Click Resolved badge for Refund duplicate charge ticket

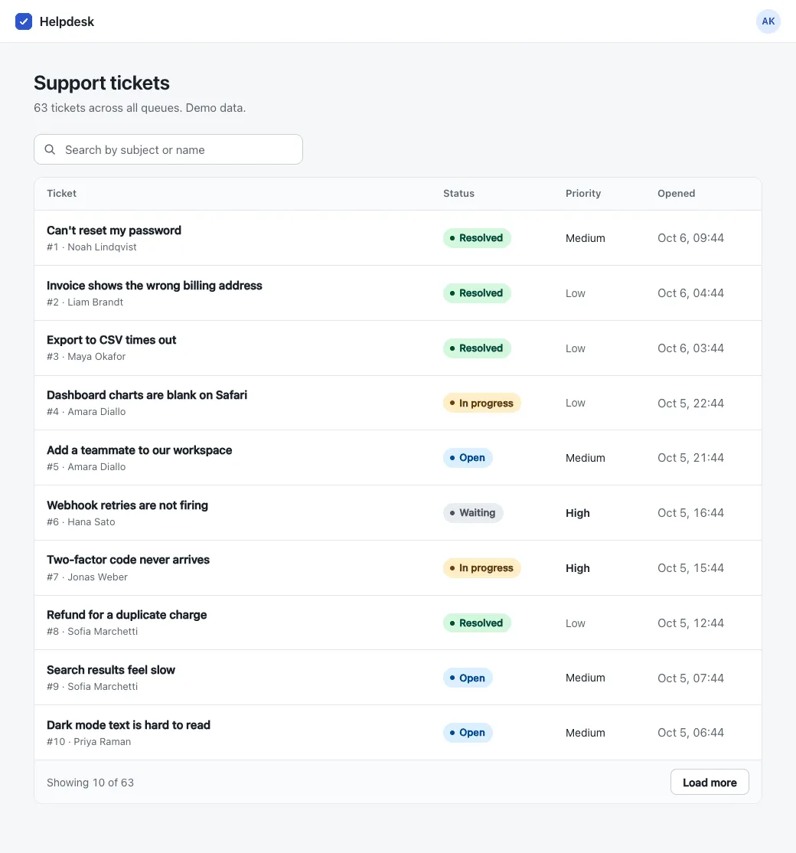[477, 623]
